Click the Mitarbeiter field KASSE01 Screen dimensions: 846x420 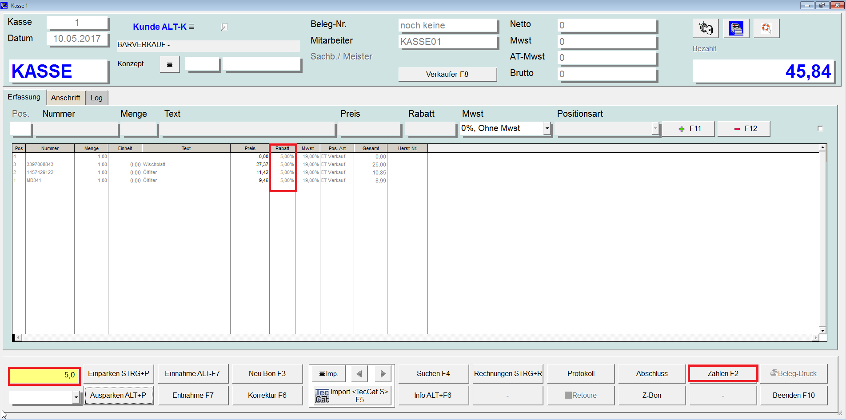[448, 42]
